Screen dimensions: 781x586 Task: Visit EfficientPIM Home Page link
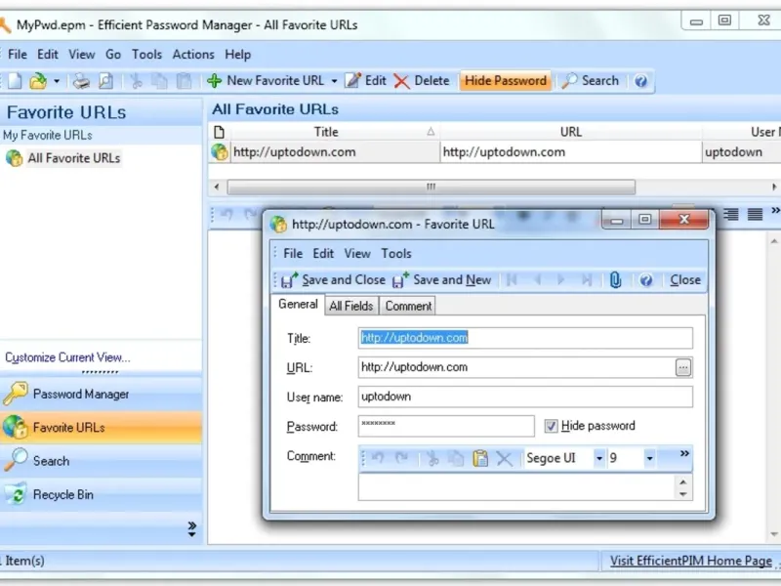[691, 561]
